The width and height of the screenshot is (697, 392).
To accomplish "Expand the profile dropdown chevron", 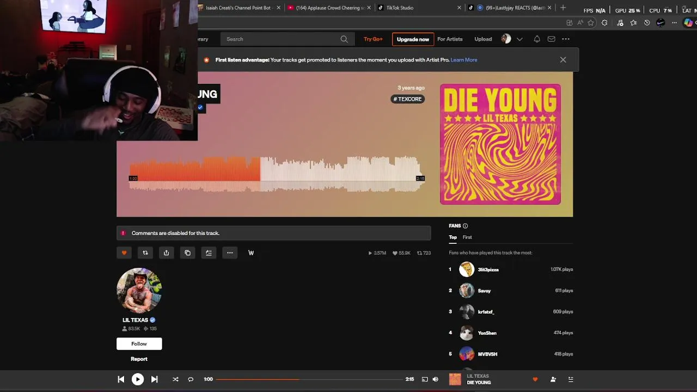I will tap(519, 39).
